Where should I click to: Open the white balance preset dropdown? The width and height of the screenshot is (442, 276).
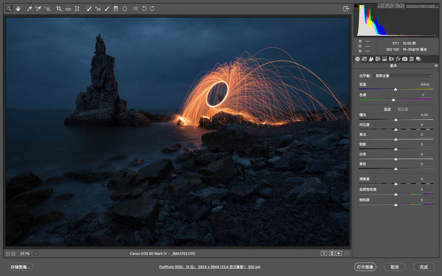tap(403, 76)
